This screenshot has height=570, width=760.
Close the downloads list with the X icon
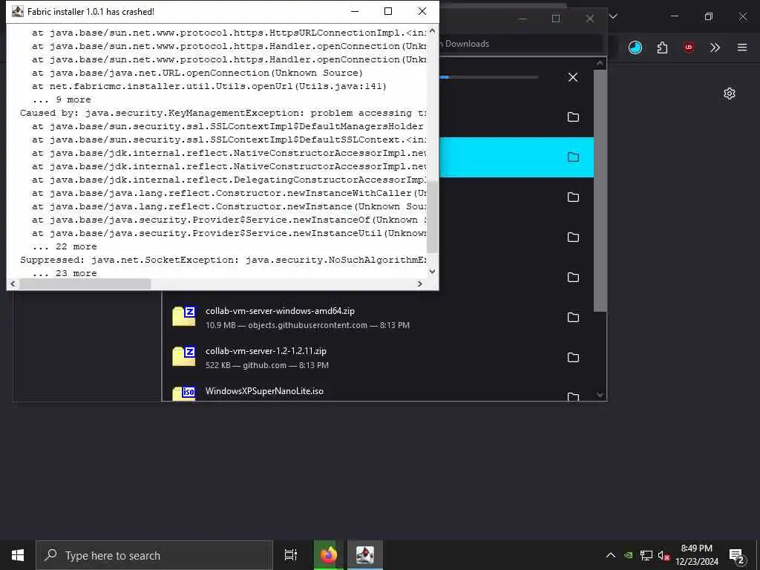(573, 77)
